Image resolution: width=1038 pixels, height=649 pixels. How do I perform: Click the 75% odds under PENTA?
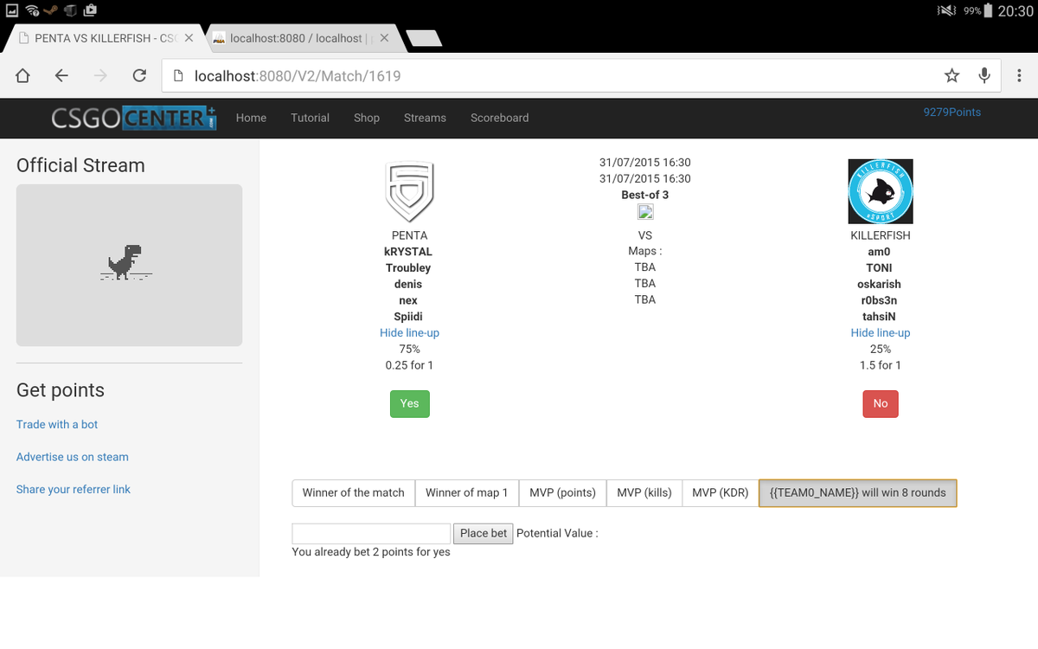point(409,349)
